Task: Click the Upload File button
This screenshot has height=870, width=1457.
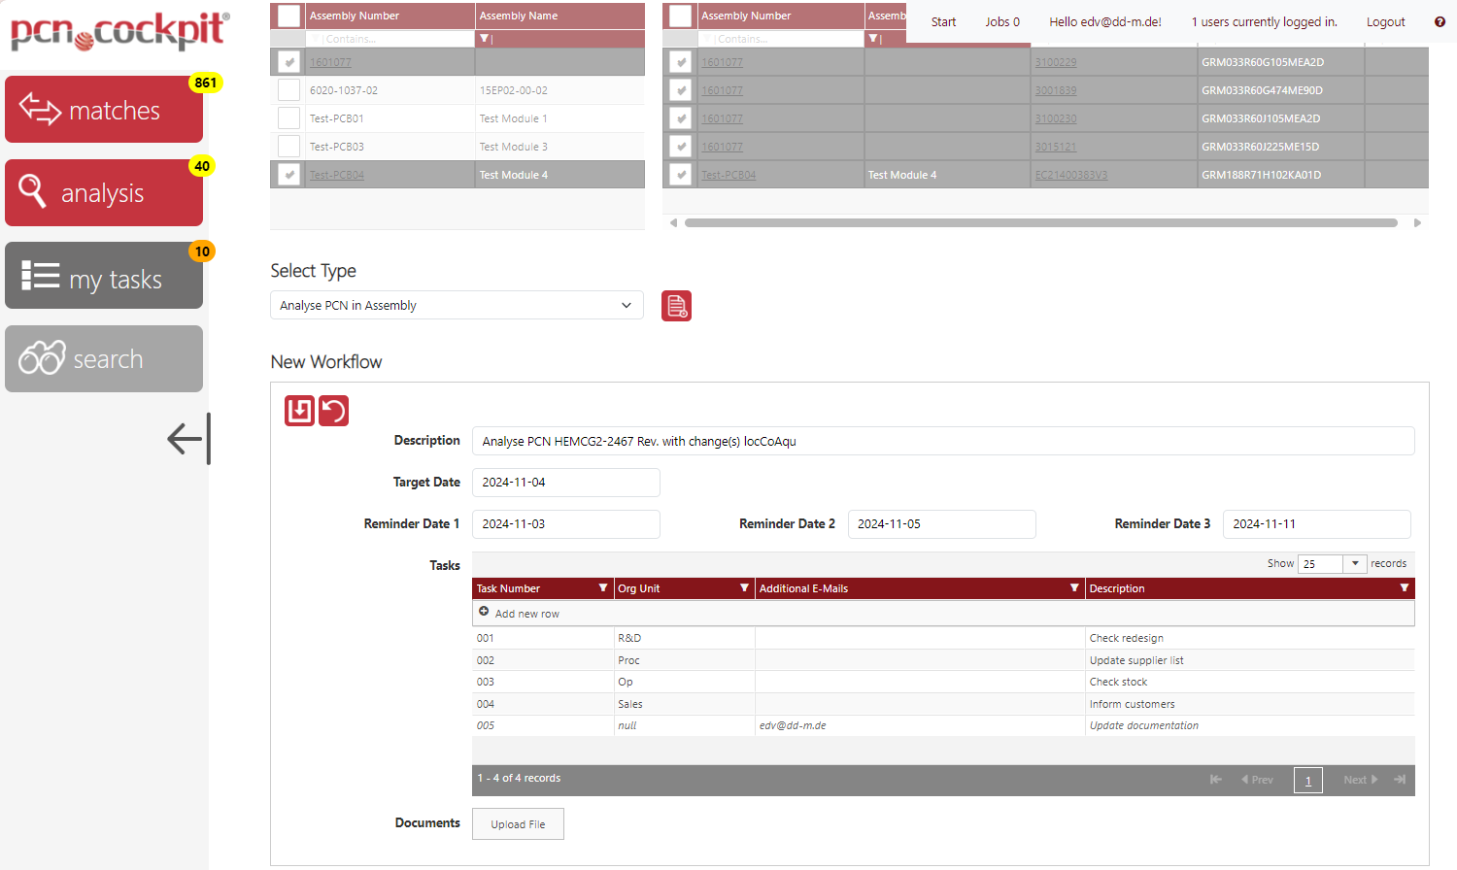Action: (518, 824)
